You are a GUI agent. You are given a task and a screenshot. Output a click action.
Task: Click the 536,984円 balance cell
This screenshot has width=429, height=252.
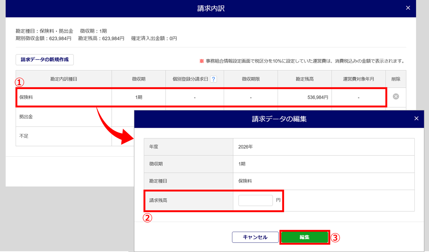[304, 97]
